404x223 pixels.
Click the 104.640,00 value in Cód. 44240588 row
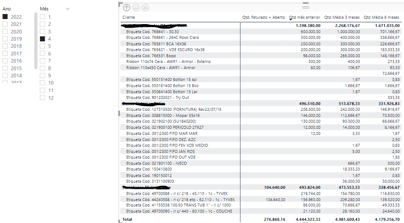pos(275,200)
